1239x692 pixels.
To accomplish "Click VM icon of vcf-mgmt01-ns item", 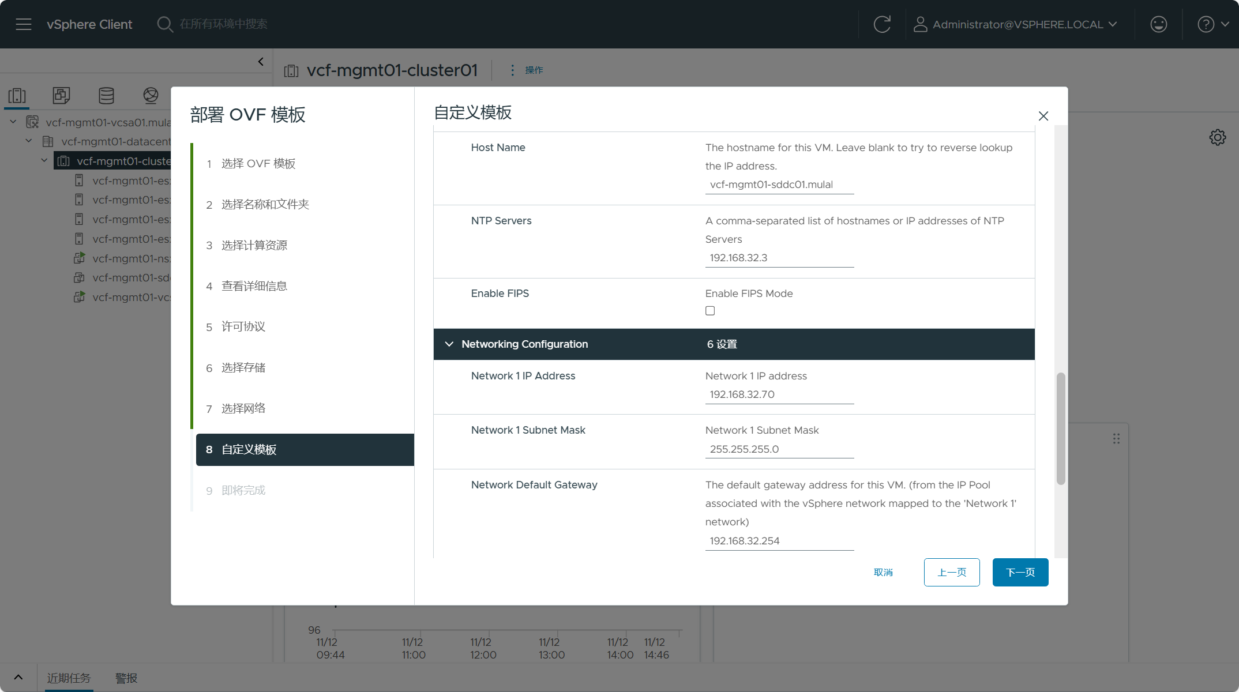I will pos(80,258).
